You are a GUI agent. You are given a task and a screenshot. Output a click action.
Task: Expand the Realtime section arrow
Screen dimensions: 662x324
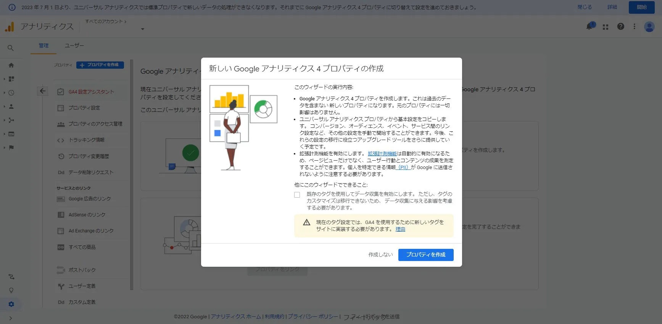[4, 93]
